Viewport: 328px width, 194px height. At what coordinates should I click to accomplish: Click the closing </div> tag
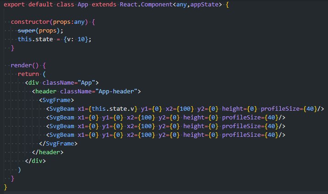pos(35,161)
